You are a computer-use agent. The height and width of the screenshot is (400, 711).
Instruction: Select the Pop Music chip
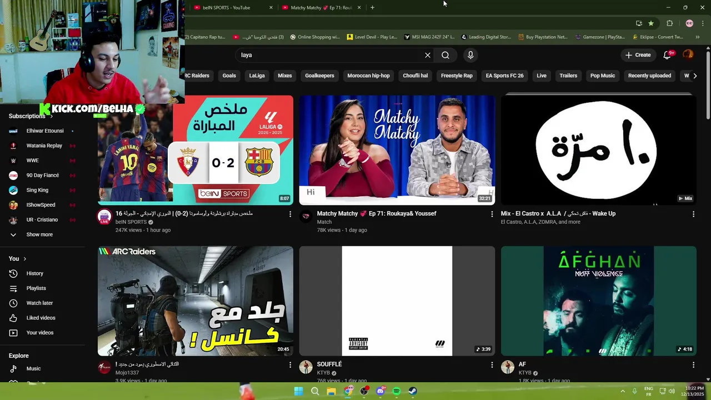(603, 76)
